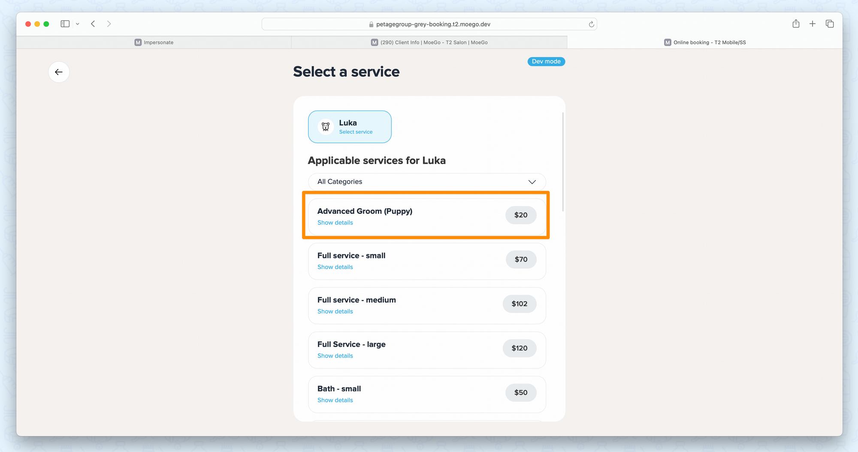Click the browser forward chevron
Screen dimensions: 858x452
109,24
